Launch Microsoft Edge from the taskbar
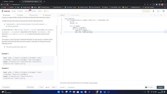This screenshot has width=167, height=94. pos(70,92)
